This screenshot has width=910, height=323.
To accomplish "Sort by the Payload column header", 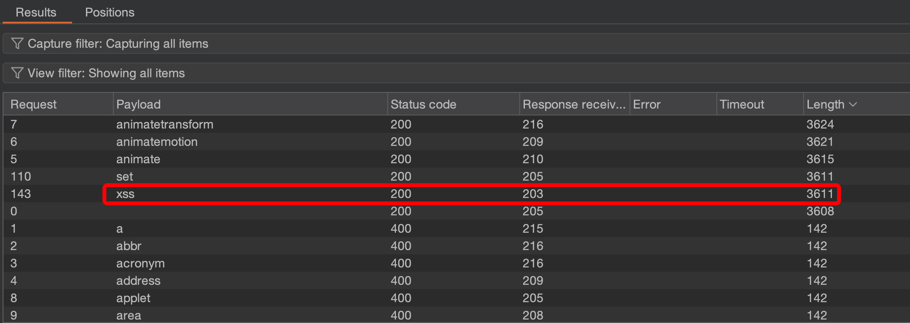I will [x=138, y=104].
